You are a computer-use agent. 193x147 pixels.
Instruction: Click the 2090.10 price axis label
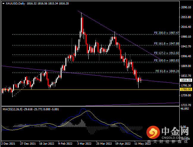(186, 7)
